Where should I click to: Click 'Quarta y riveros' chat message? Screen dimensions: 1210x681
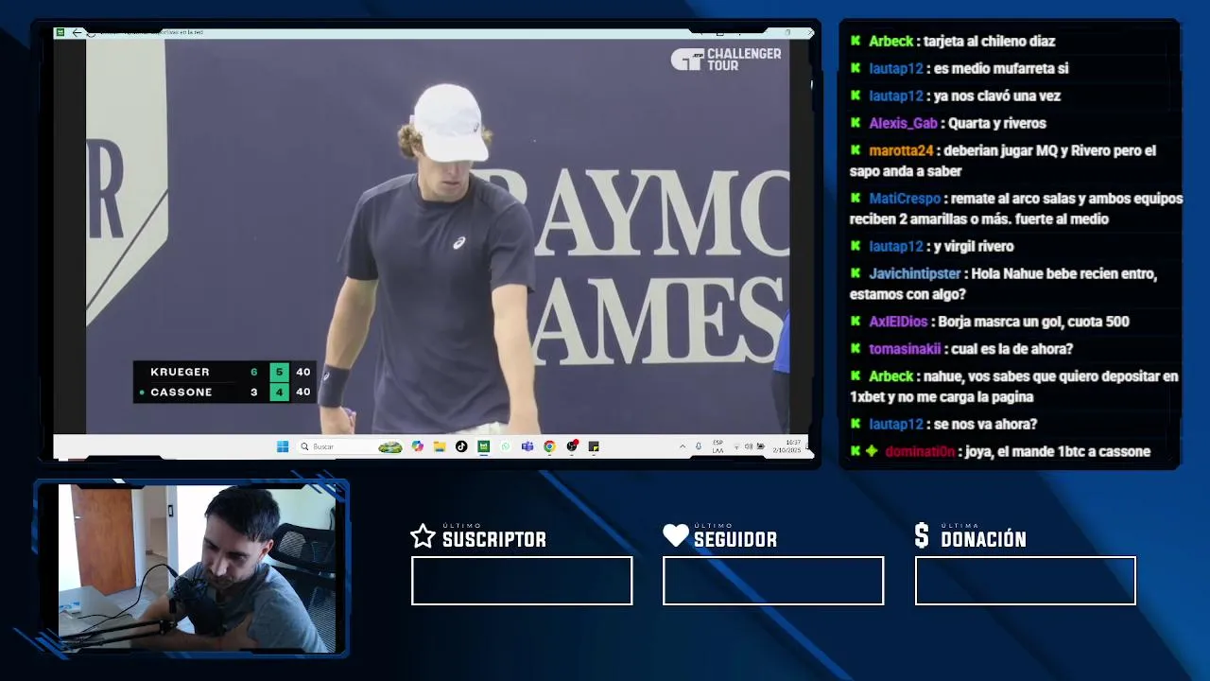[997, 123]
